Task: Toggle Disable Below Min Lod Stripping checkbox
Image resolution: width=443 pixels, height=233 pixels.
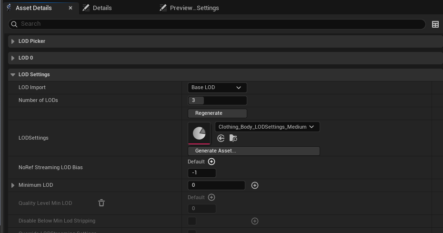Action: click(192, 221)
